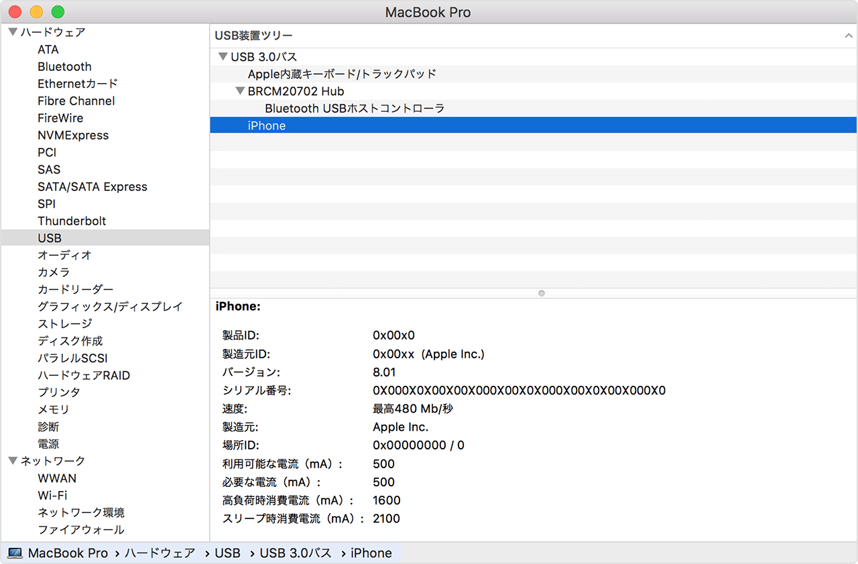858x564 pixels.
Task: Collapse the BRCM20702 Hub disclosure triangle
Action: coord(240,91)
